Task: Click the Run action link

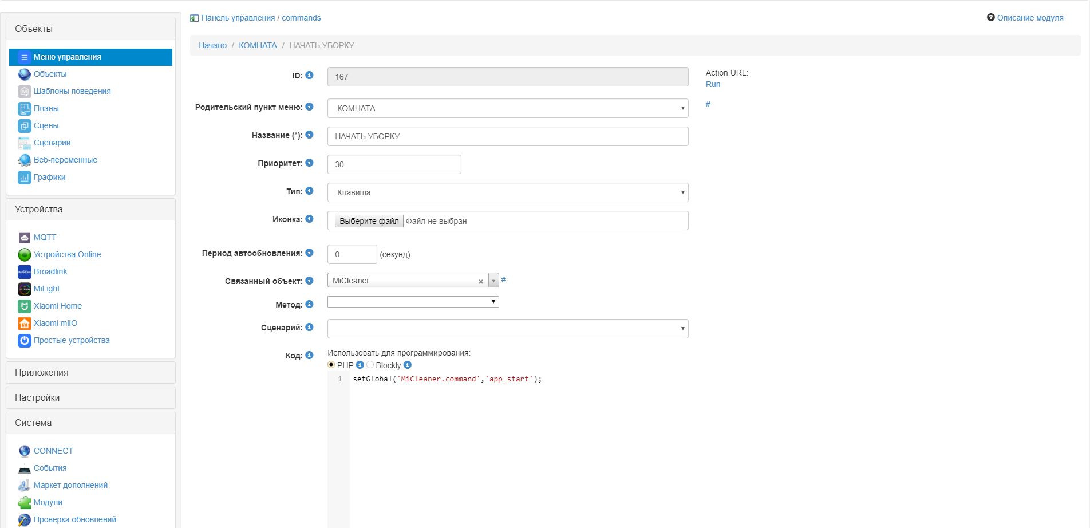Action: click(713, 84)
